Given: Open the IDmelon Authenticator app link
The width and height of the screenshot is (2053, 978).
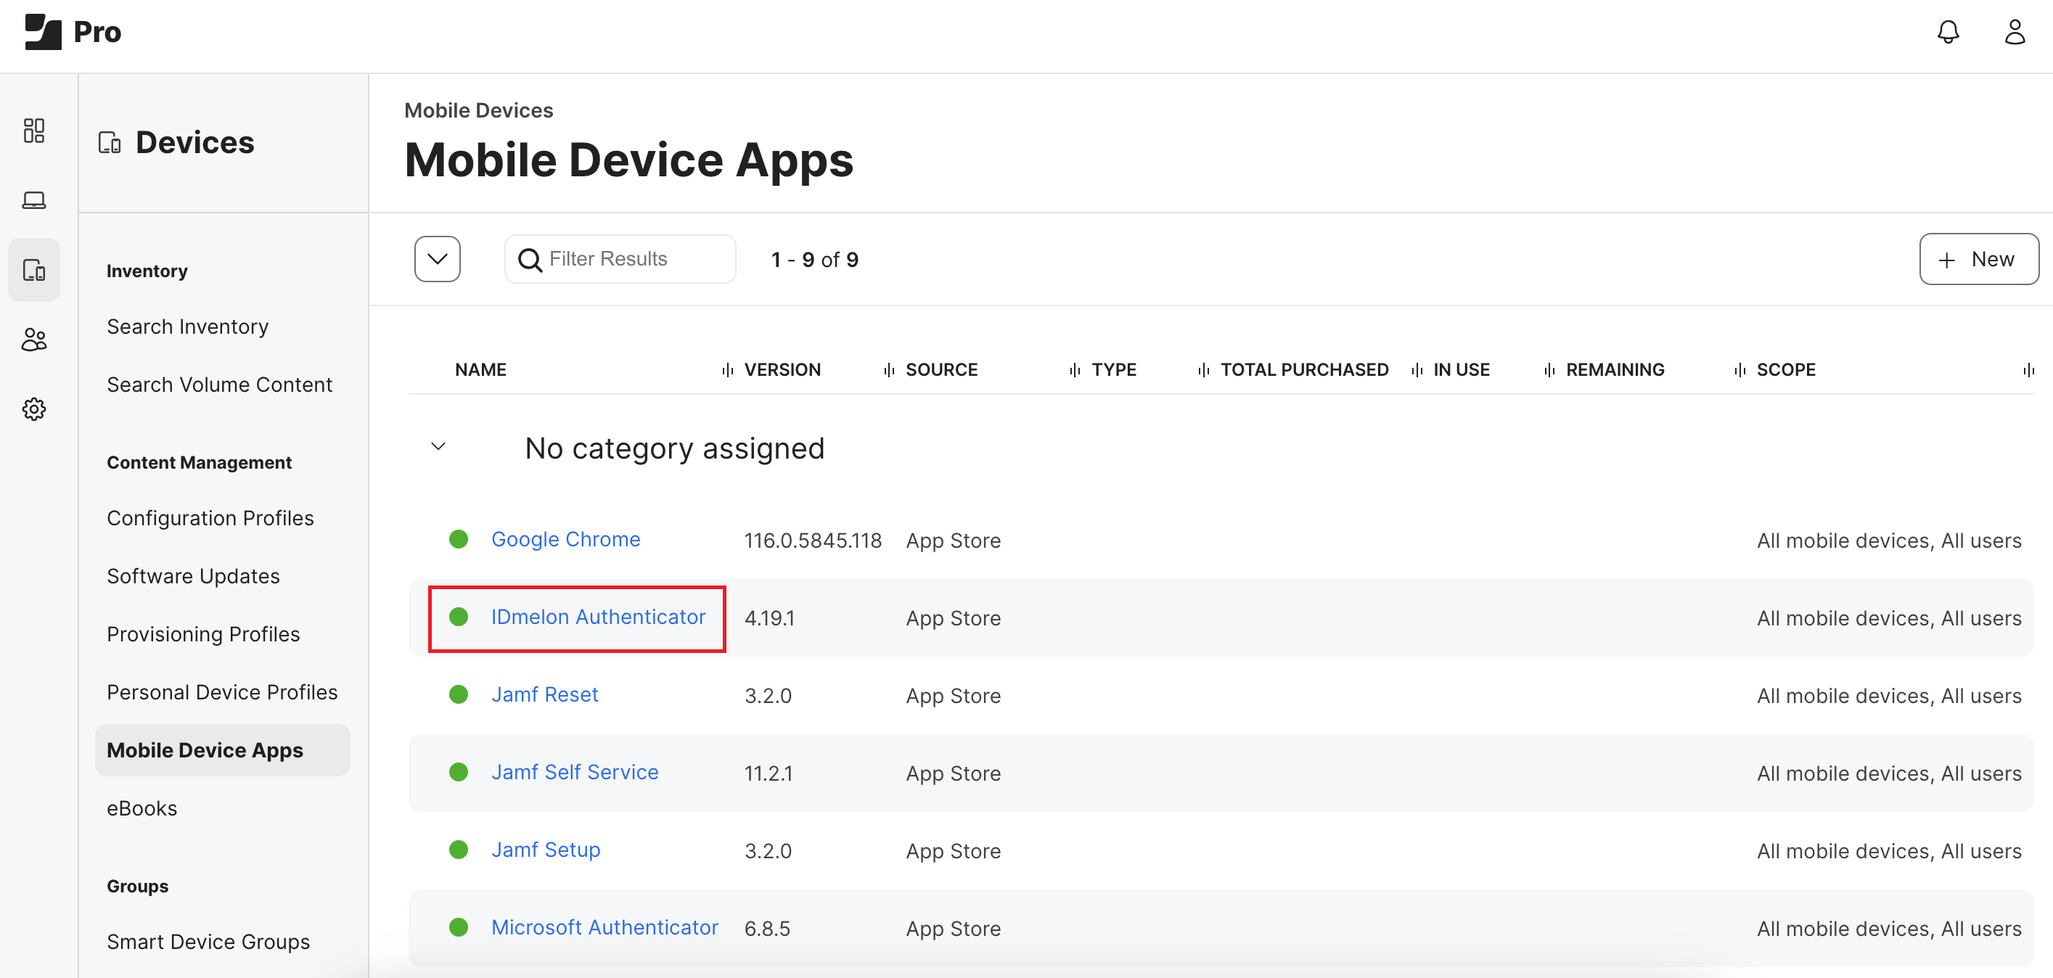Looking at the screenshot, I should [599, 617].
